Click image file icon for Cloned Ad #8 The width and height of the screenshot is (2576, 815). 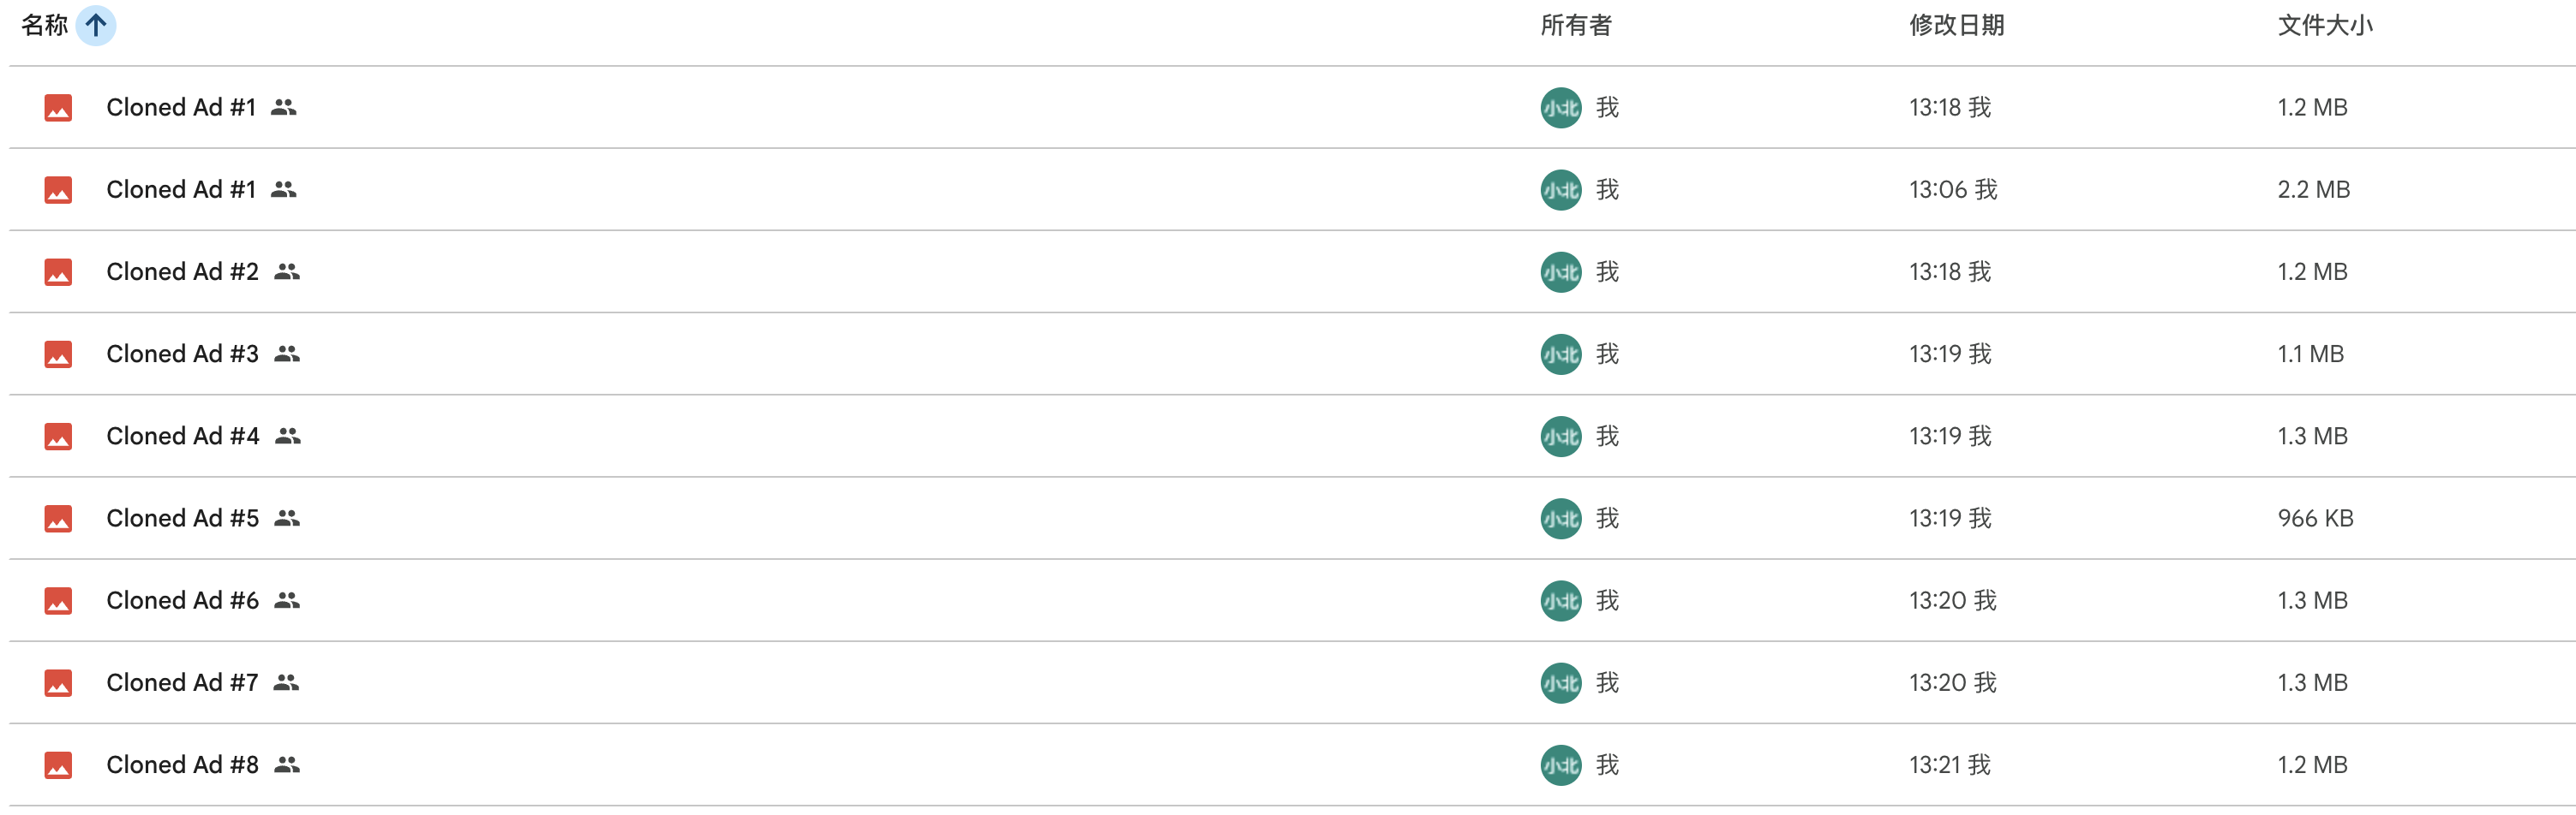[x=58, y=765]
